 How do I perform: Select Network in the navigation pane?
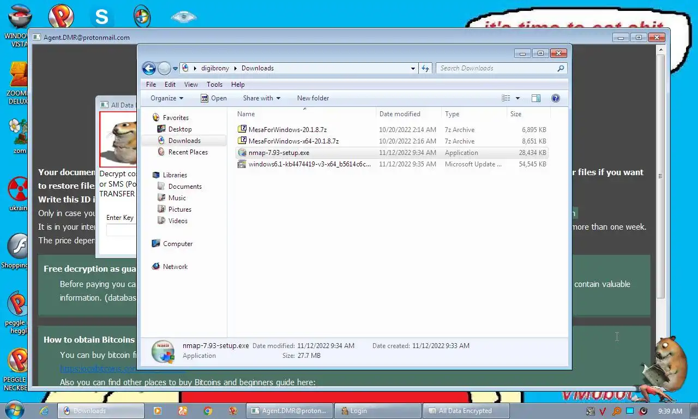pos(175,267)
